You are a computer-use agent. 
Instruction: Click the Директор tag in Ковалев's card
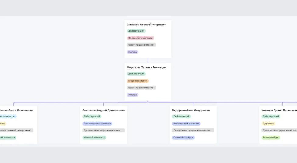268,124
